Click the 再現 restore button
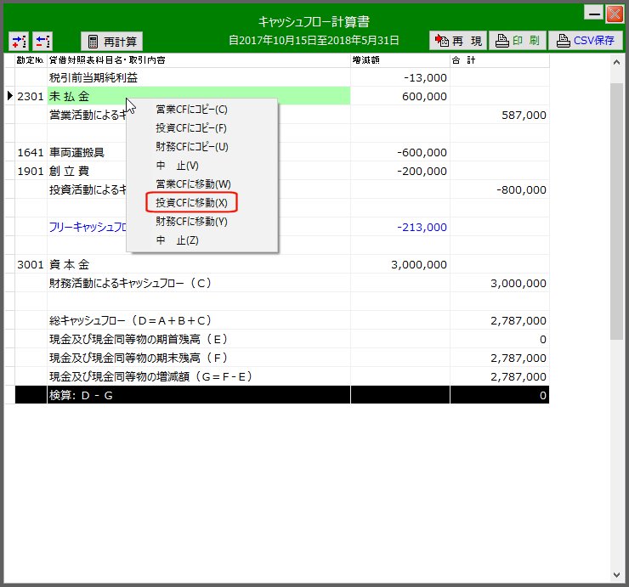Image resolution: width=629 pixels, height=587 pixels. tap(458, 41)
